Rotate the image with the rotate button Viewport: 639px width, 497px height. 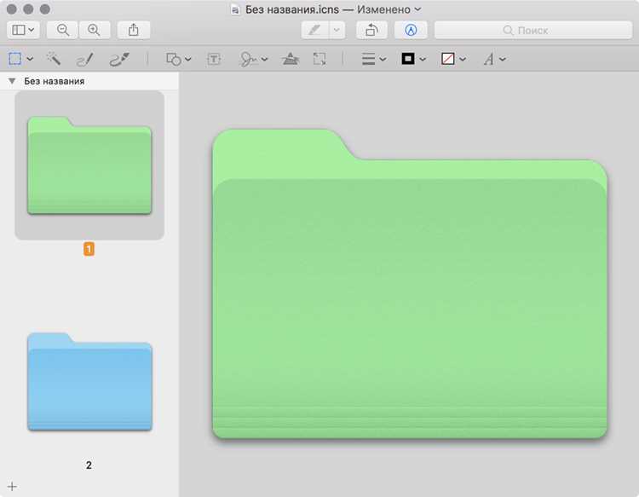371,30
